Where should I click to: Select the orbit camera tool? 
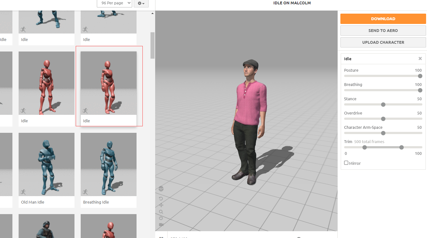(161, 199)
